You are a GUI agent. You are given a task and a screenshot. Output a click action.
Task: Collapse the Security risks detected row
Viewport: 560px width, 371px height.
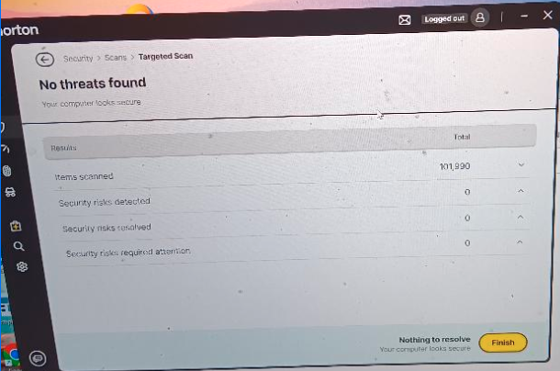521,191
